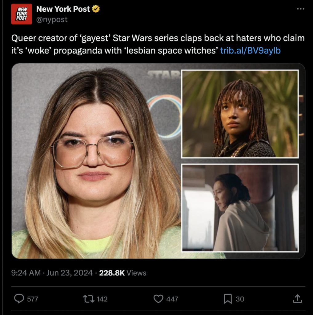Open the trib.al/BV9aylb article link
The height and width of the screenshot is (315, 313).
250,50
